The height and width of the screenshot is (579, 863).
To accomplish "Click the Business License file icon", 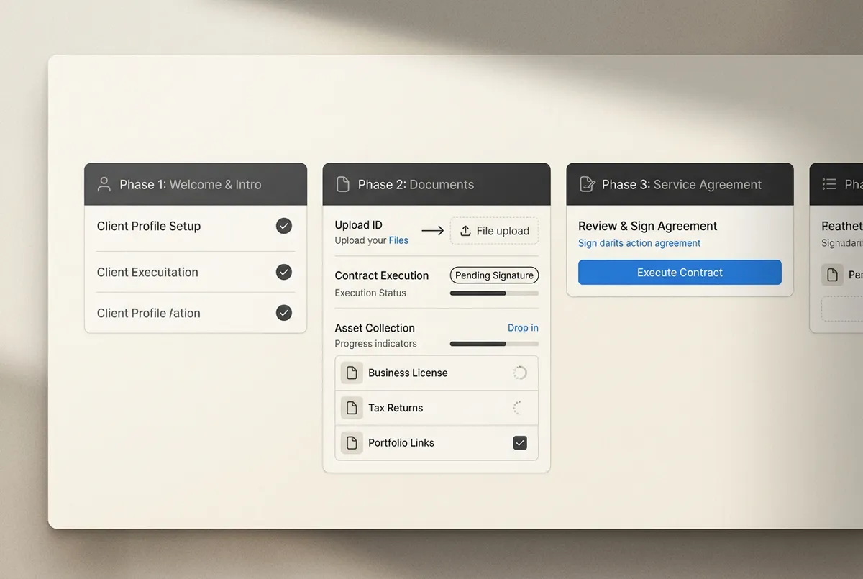I will point(352,373).
